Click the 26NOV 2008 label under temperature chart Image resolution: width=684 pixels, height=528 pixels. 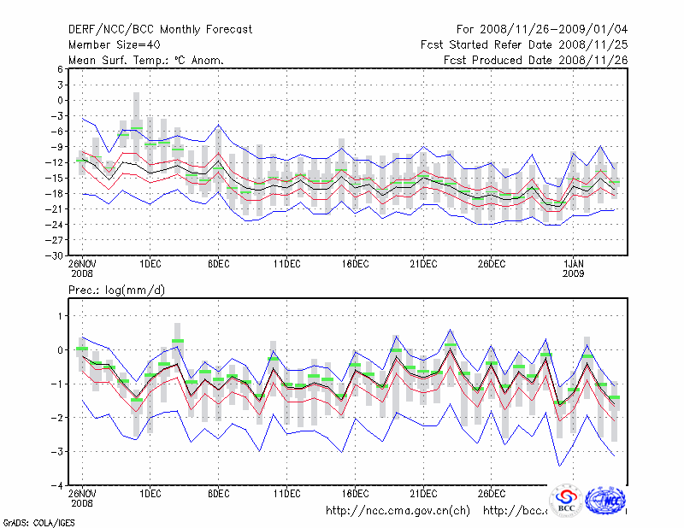(82, 269)
